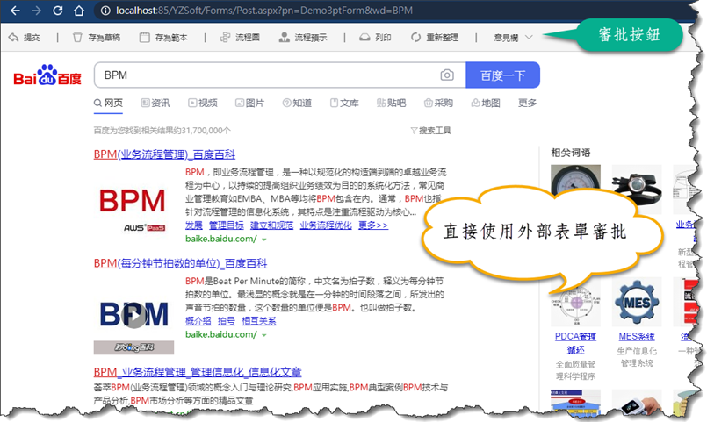Click the browser forward arrow
The image size is (707, 422).
click(37, 11)
